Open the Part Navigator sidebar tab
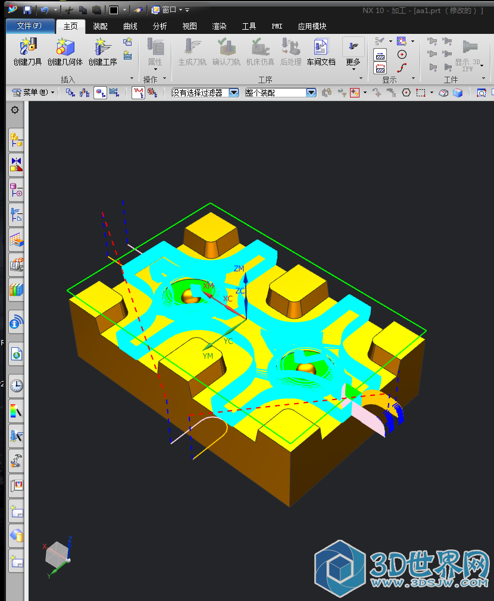This screenshot has width=494, height=601. 17,190
